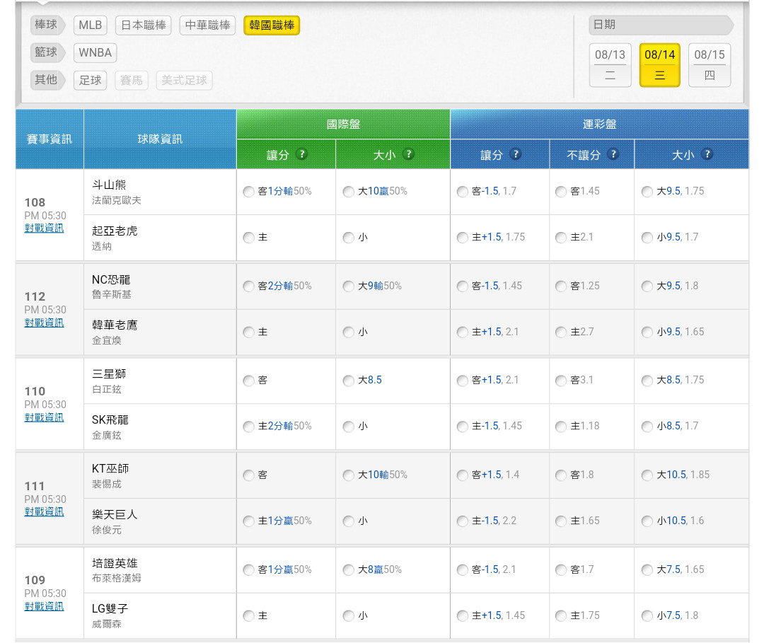Select the 韓國職棒 league tab
The width and height of the screenshot is (764, 643).
(272, 25)
